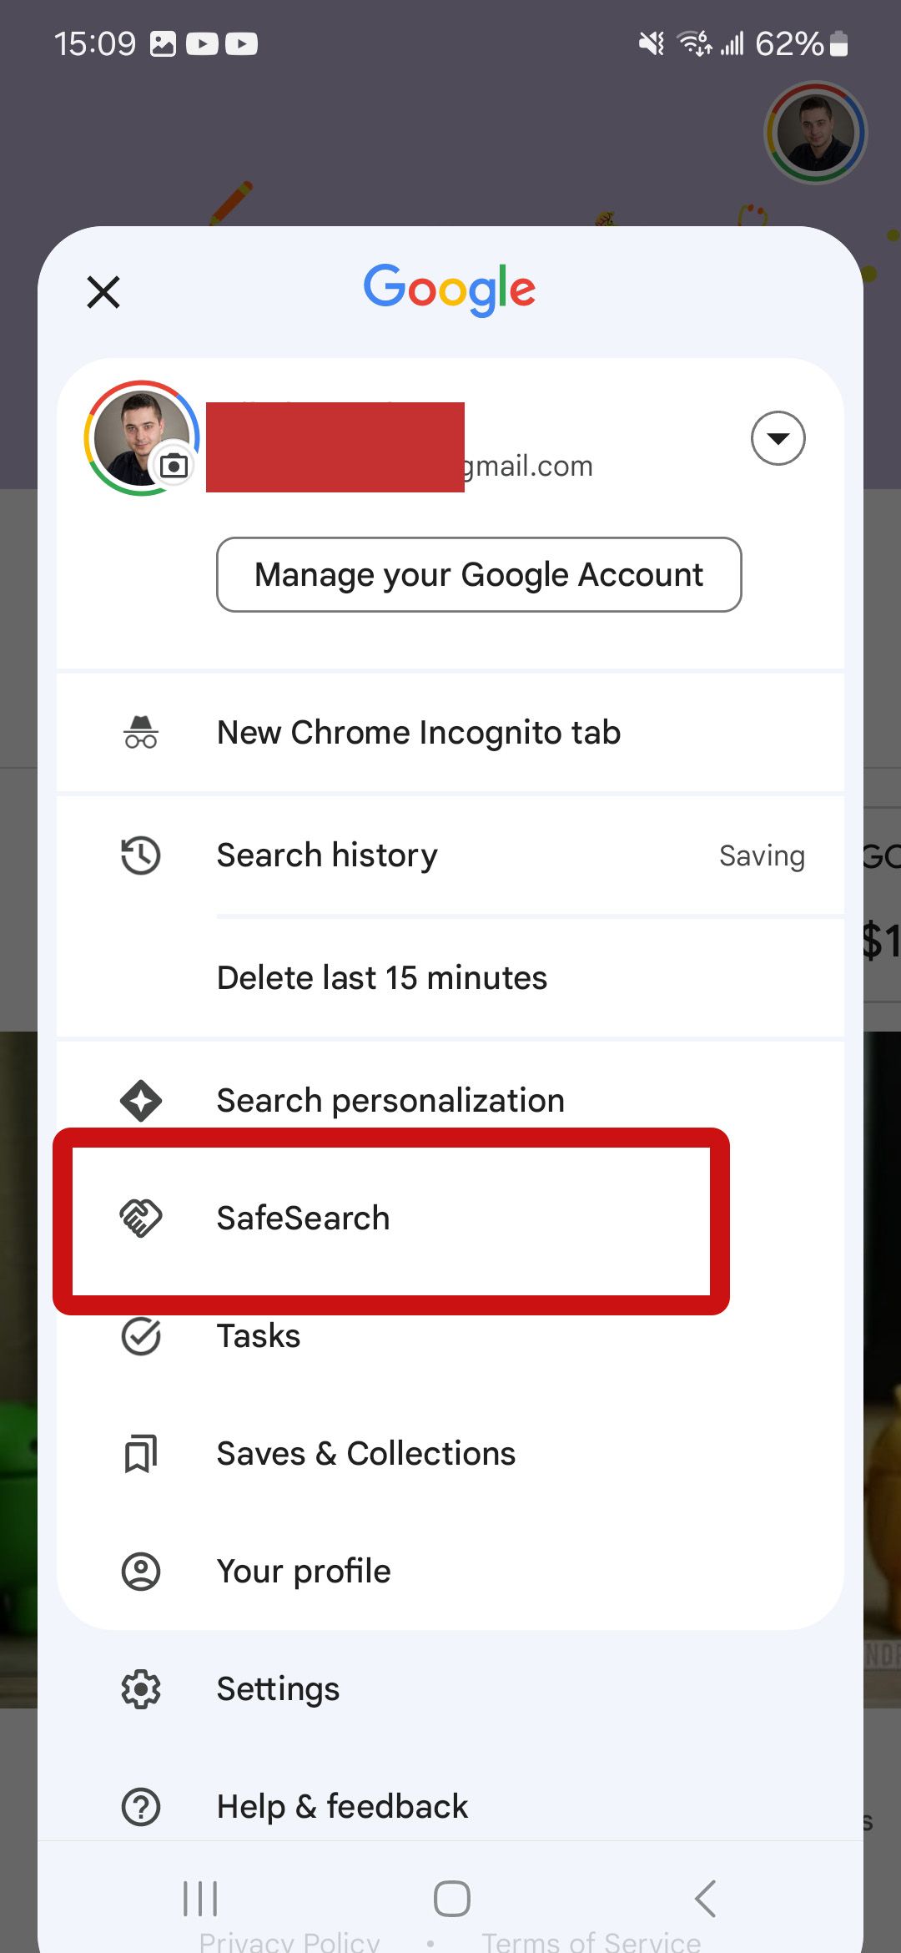901x1953 pixels.
Task: Tap Manage your Google Account
Action: 479,574
